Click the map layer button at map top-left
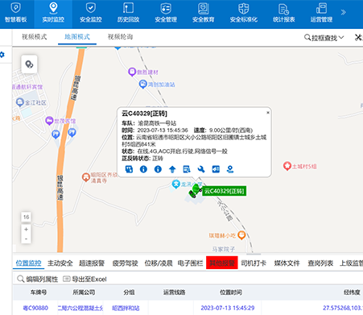Screen dimensions: 363x315 [29, 64]
